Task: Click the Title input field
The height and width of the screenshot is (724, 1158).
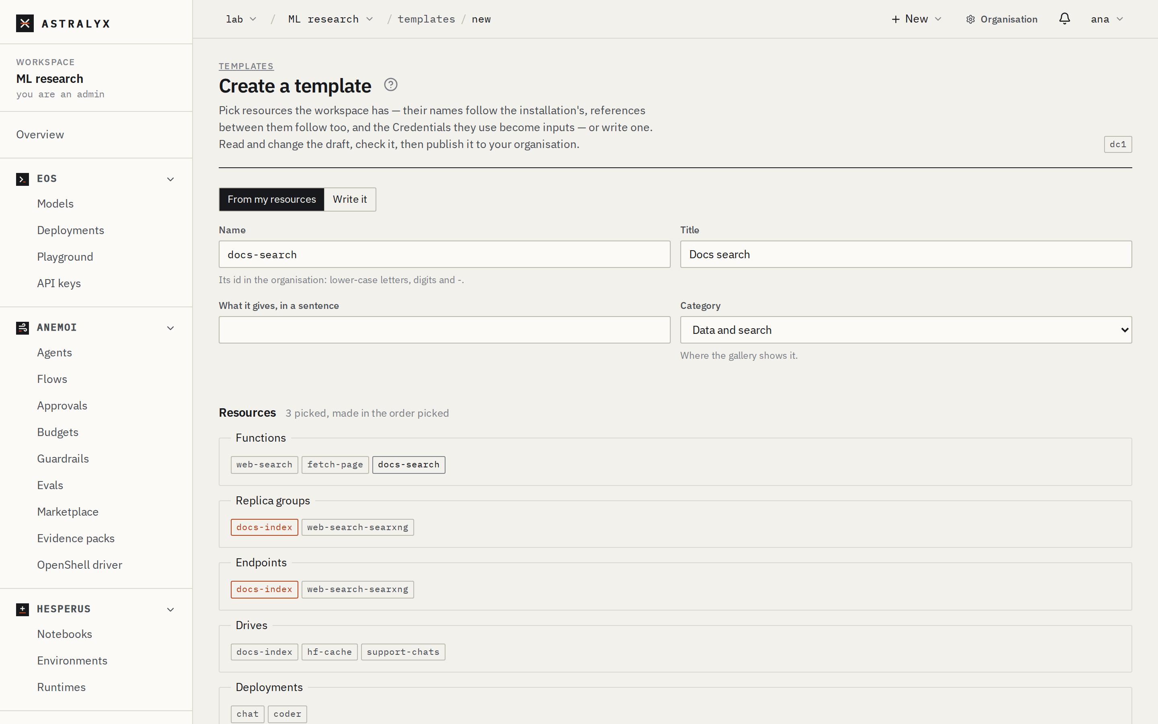Action: click(x=906, y=254)
